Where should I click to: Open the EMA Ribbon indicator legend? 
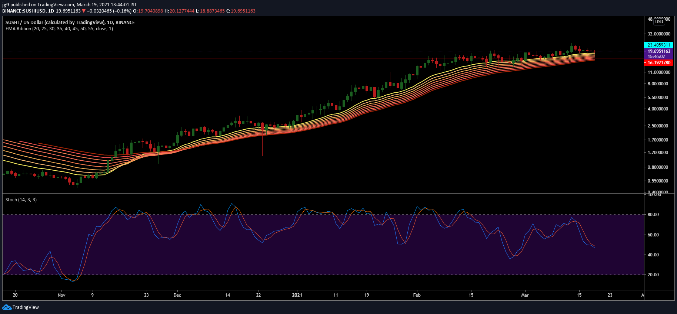[59, 29]
